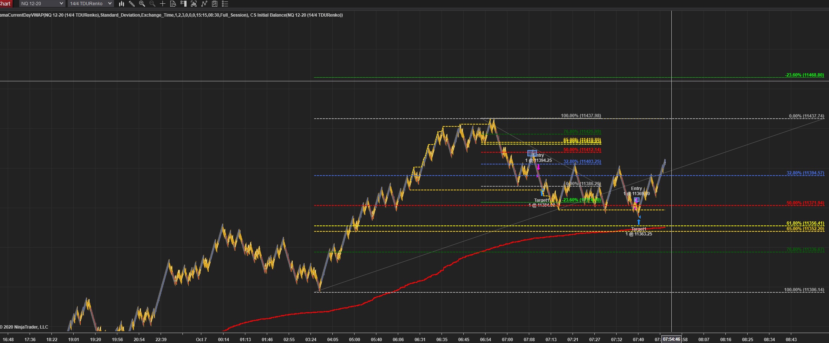Toggle the Chart Trader panel icon
The width and height of the screenshot is (829, 343).
click(x=183, y=4)
